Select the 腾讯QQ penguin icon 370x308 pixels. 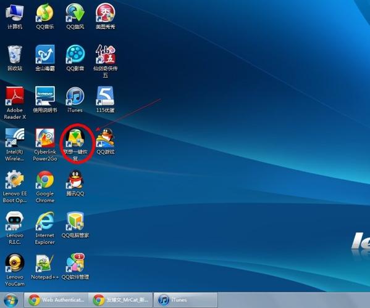[x=75, y=184]
